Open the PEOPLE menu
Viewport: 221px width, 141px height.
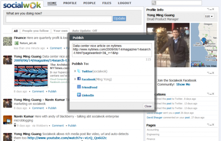pyautogui.click(x=89, y=3)
